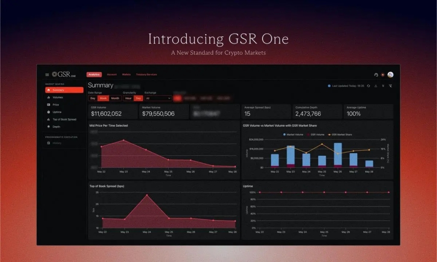Select Month as the date range

pos(115,98)
